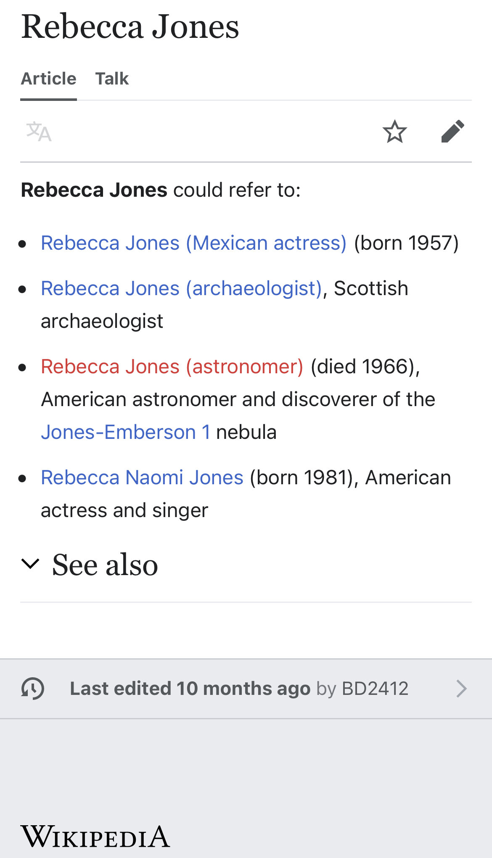Expand the See also chevron

tap(30, 564)
